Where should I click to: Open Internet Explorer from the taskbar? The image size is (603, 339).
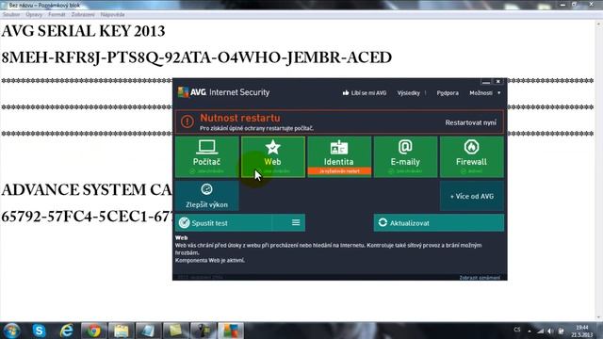[x=66, y=331]
